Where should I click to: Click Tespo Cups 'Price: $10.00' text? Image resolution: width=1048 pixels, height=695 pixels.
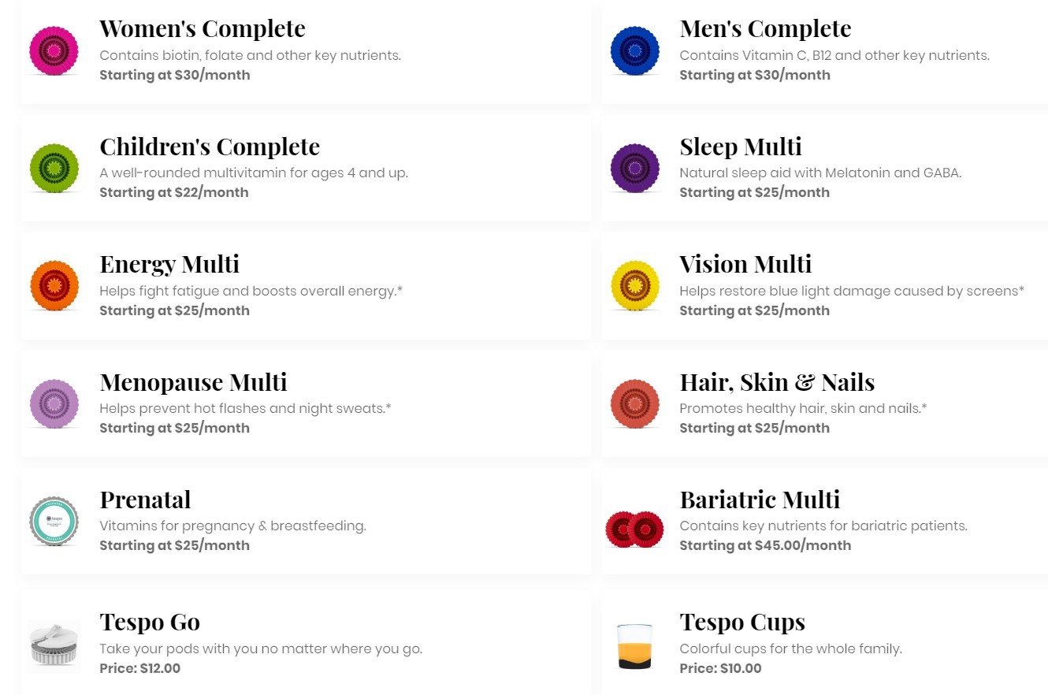[721, 668]
